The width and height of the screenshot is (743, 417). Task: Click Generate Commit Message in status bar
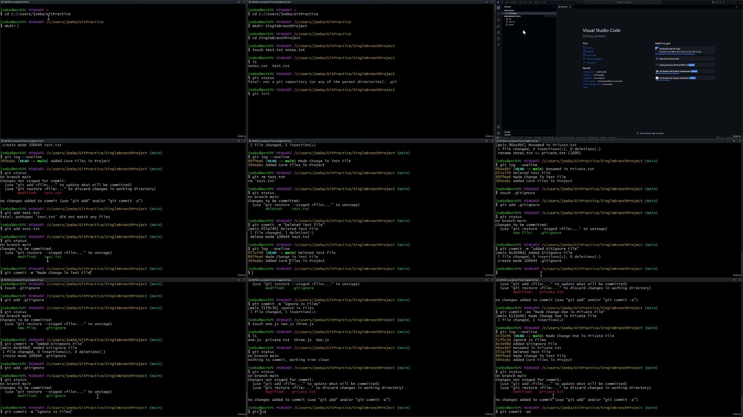click(x=565, y=137)
